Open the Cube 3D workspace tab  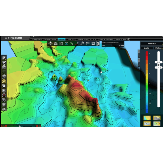click(x=70, y=40)
